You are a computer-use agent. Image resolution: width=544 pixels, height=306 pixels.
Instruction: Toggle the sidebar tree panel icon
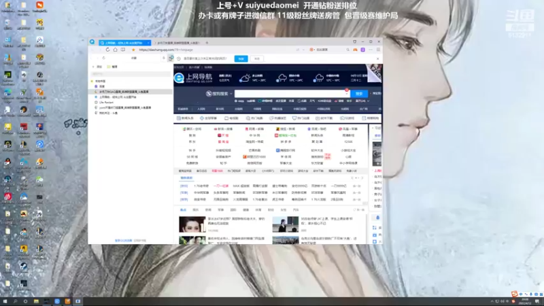pos(171,58)
